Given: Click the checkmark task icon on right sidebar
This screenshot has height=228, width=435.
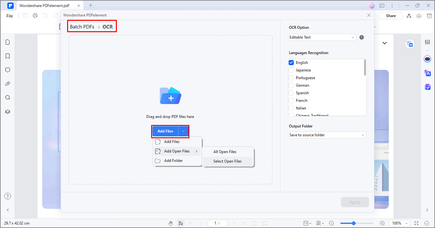Looking at the screenshot, I should click(x=428, y=87).
